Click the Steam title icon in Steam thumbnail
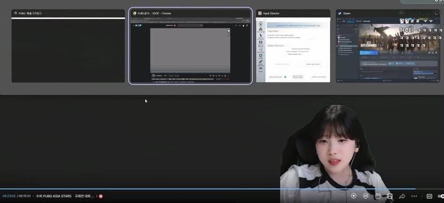The width and height of the screenshot is (444, 203). point(340,13)
